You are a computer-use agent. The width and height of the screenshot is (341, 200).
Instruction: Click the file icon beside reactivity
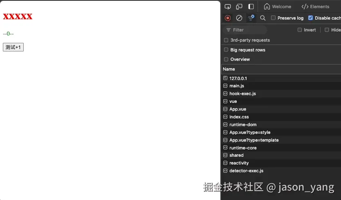(x=225, y=163)
